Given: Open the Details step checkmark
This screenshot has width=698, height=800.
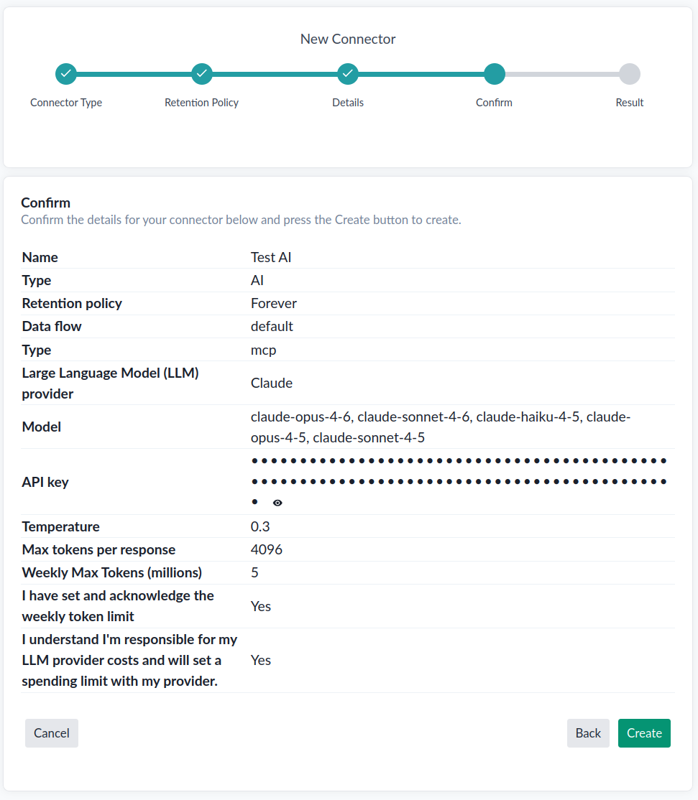Looking at the screenshot, I should [348, 74].
